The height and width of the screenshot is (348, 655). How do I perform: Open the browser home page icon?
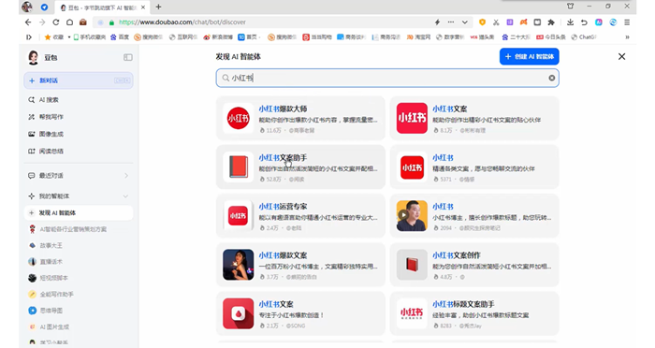coord(69,22)
